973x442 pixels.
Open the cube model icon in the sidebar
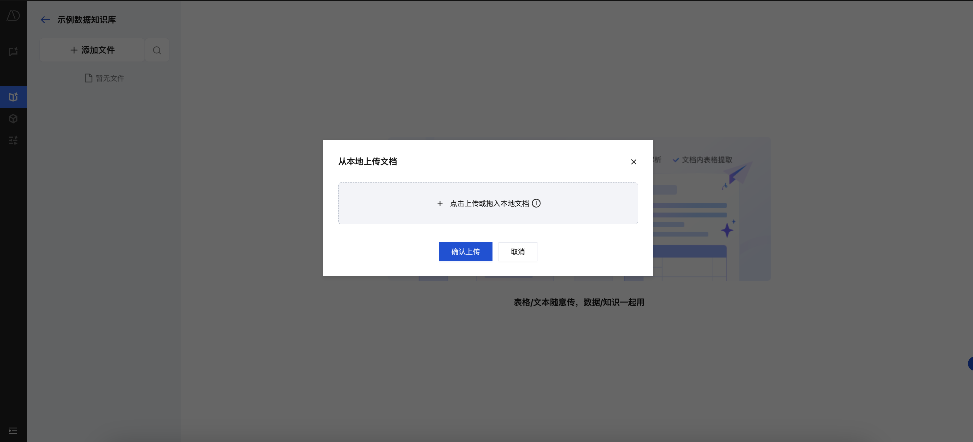13,119
